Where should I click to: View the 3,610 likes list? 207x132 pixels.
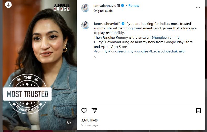point(89,120)
